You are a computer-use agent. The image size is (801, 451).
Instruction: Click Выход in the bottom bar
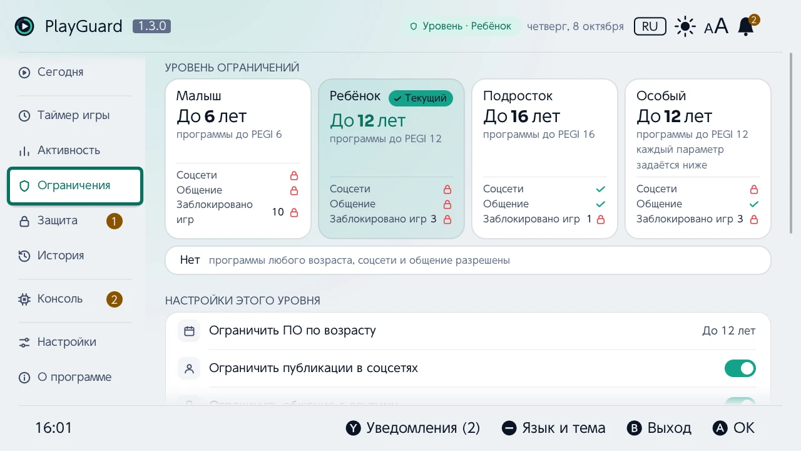(x=660, y=428)
